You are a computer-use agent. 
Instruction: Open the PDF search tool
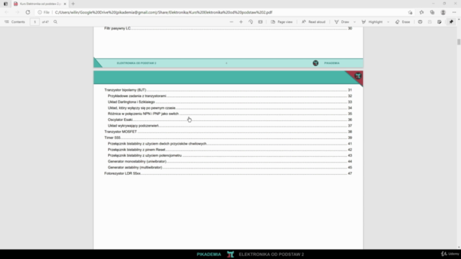tap(55, 22)
